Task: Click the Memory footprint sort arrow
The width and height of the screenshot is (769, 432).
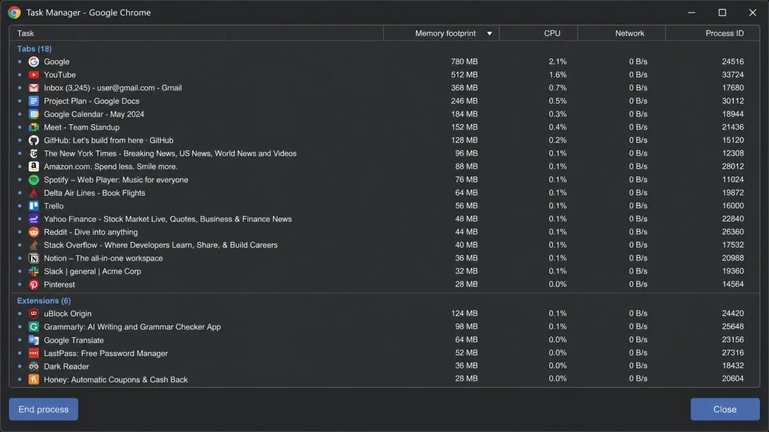Action: point(490,33)
